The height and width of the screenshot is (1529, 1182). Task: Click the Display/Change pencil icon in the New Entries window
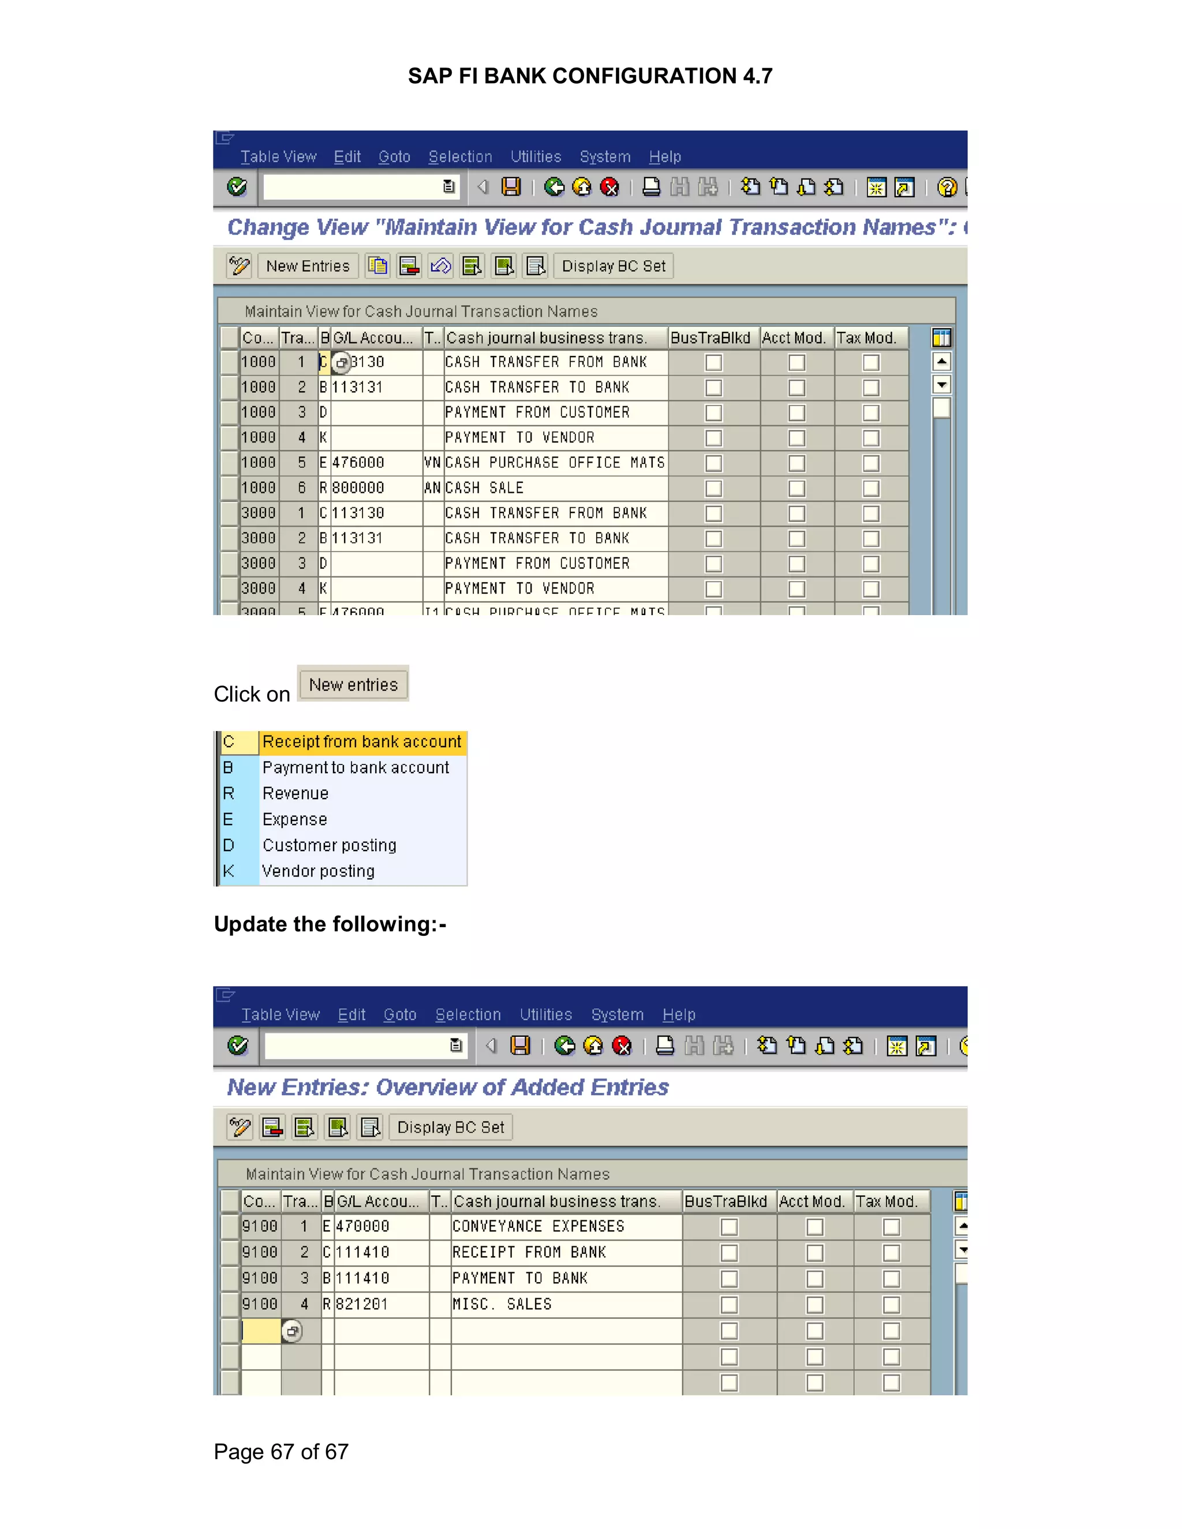[240, 1127]
